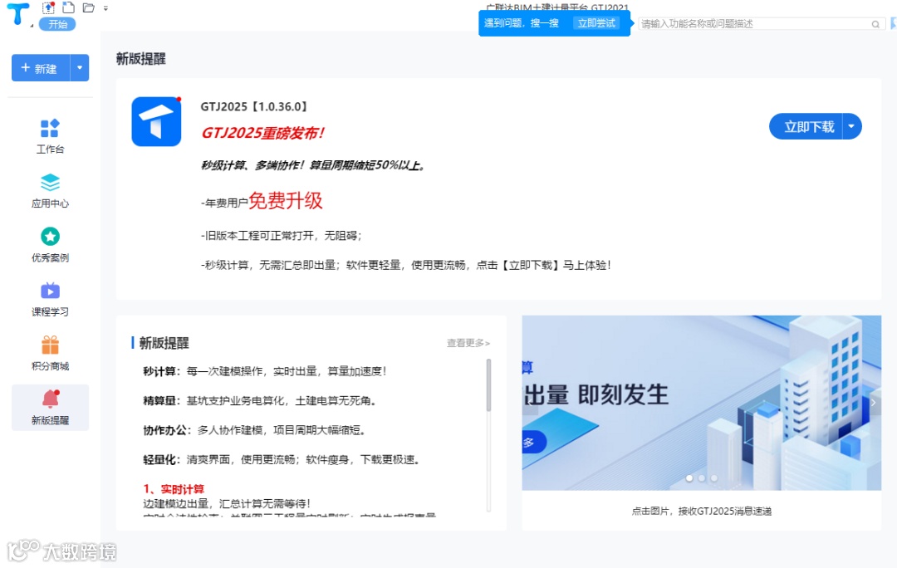The width and height of the screenshot is (897, 568).
Task: Click the magnifier search icon
Action: click(875, 24)
